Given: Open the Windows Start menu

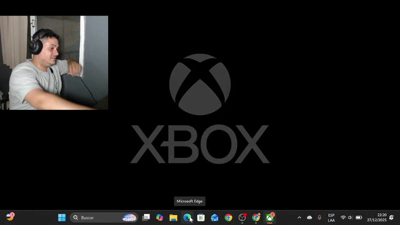Looking at the screenshot, I should 62,217.
